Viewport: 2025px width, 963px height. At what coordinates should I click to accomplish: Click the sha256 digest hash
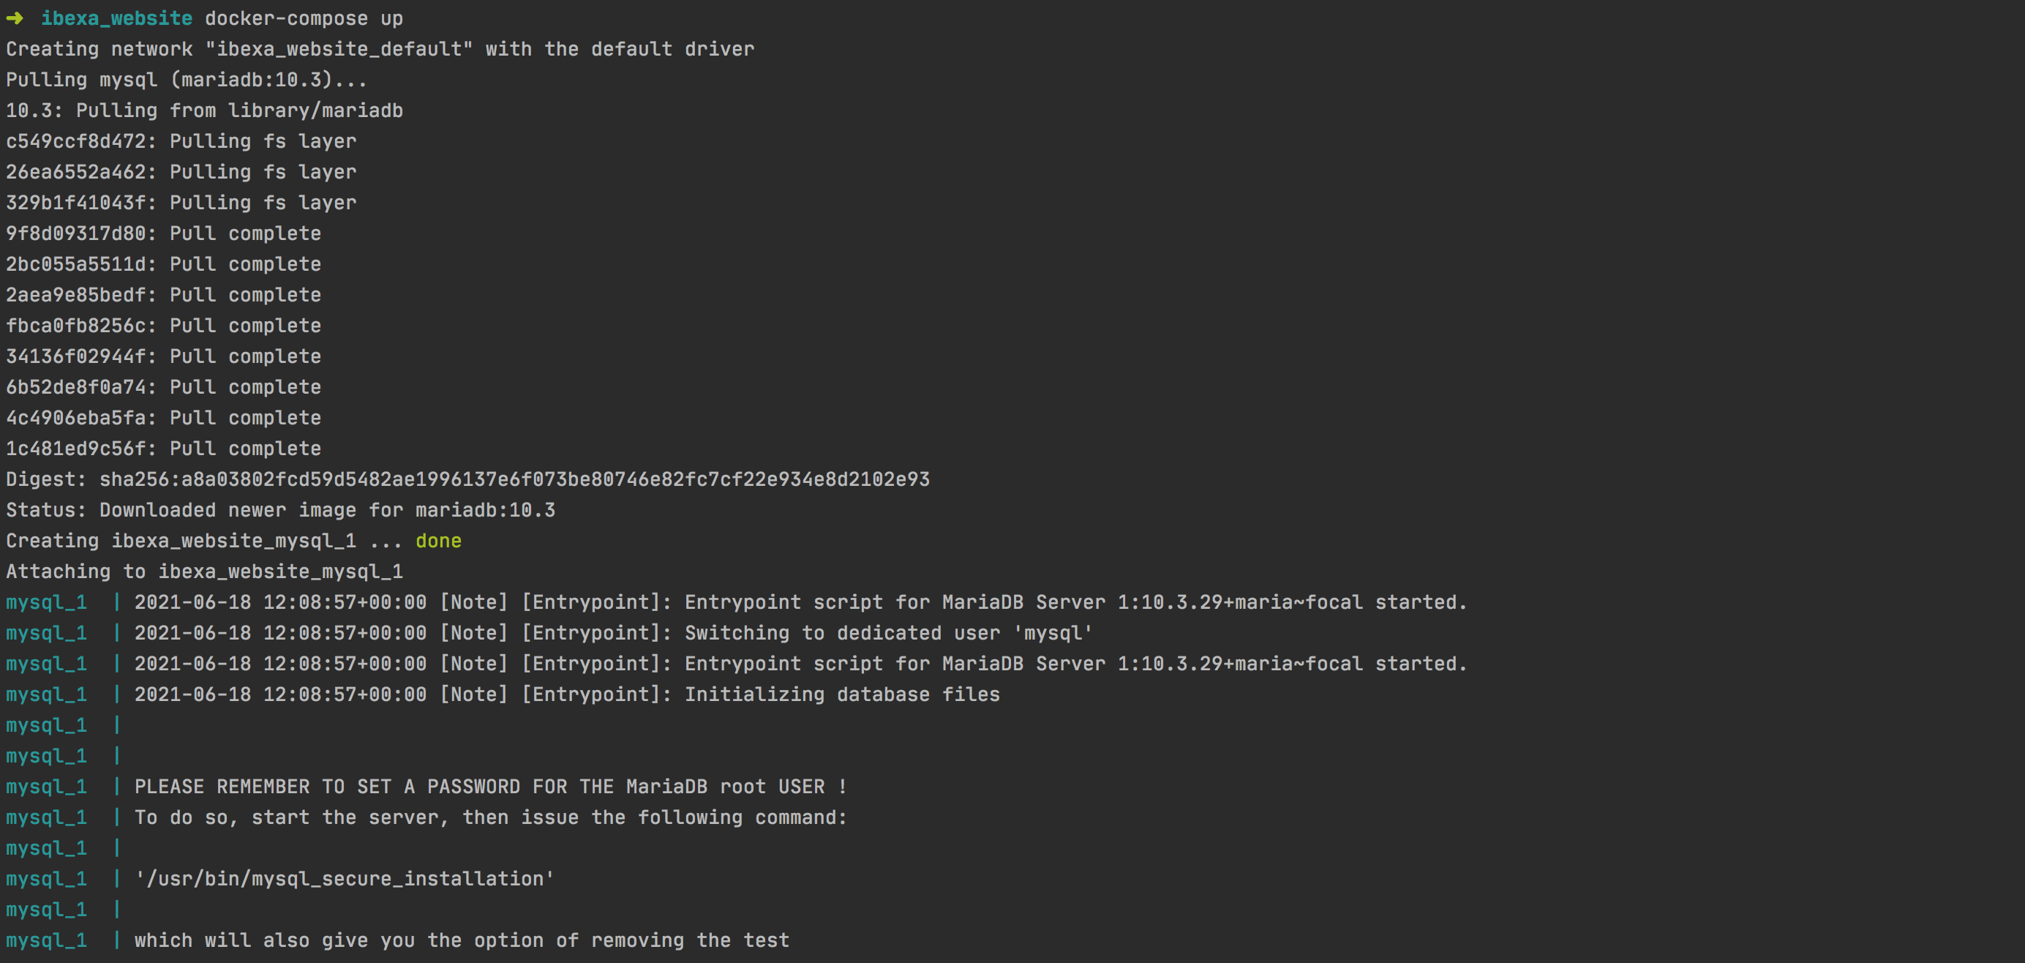[x=514, y=479]
